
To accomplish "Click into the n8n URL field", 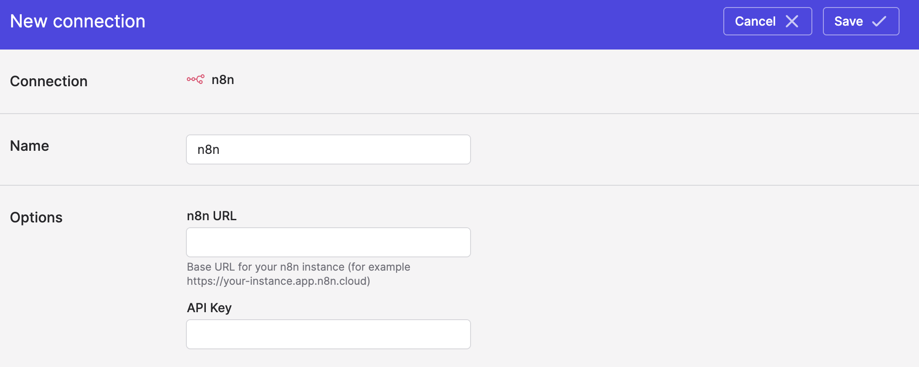I will pos(328,242).
